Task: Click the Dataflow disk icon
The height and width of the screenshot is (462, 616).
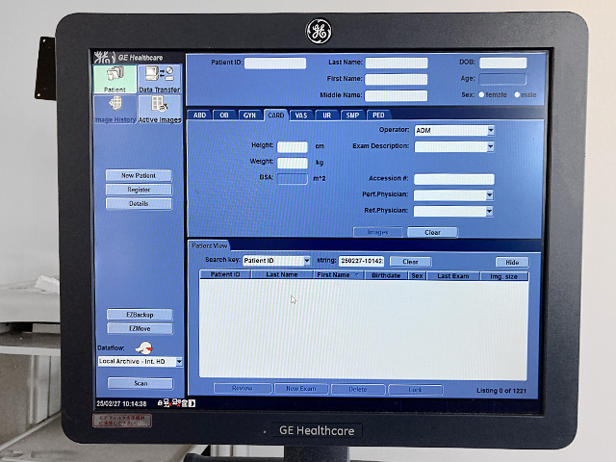Action: coord(143,347)
